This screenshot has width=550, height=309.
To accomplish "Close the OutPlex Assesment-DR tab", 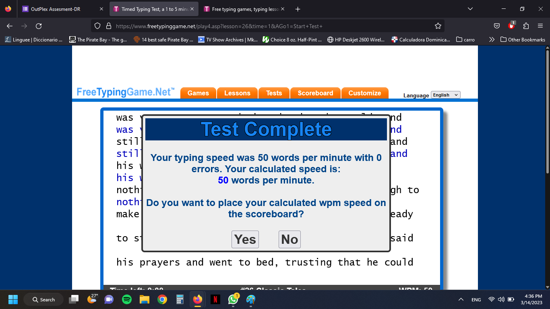I will [x=101, y=9].
